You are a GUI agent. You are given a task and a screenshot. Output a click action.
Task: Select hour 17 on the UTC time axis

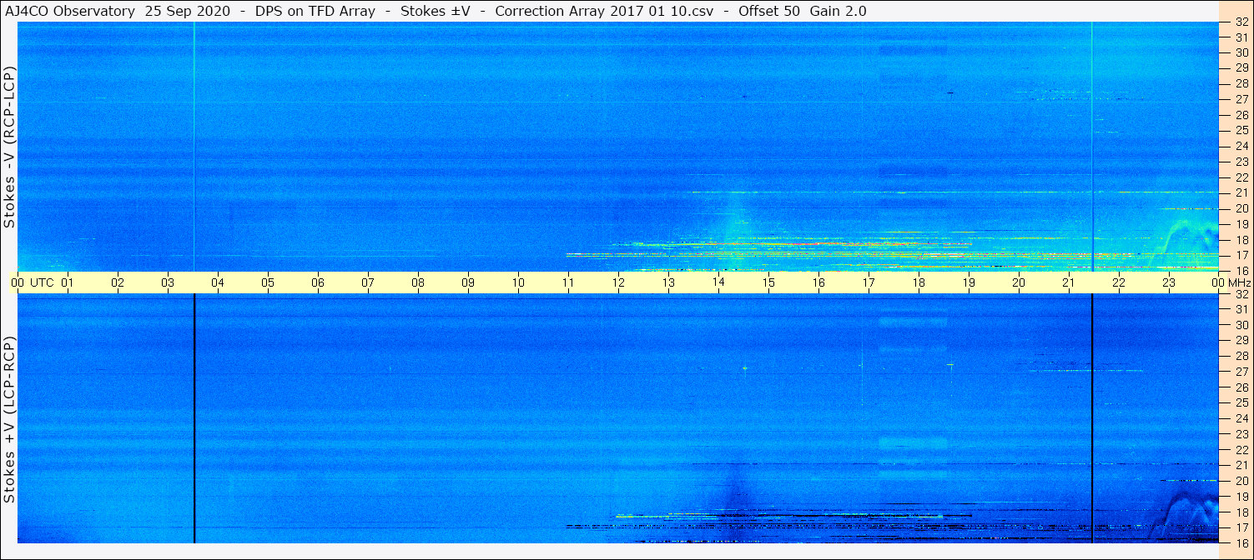869,282
